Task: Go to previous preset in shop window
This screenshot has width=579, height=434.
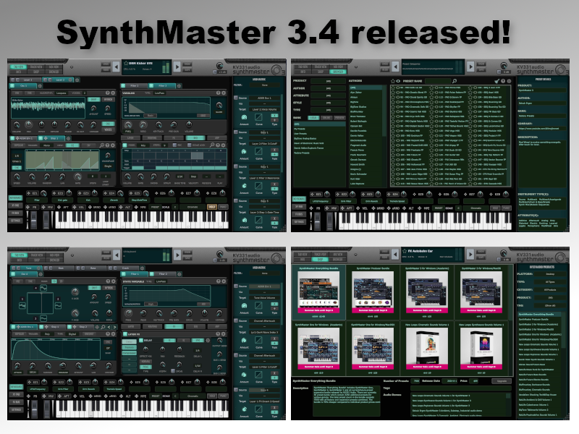Action: pyautogui.click(x=395, y=255)
